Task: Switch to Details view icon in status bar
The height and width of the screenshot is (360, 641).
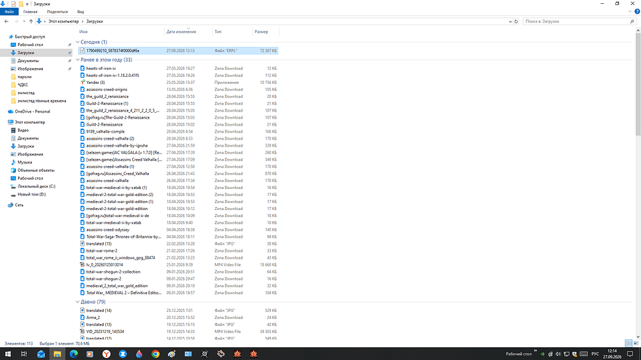Action: pos(629,343)
